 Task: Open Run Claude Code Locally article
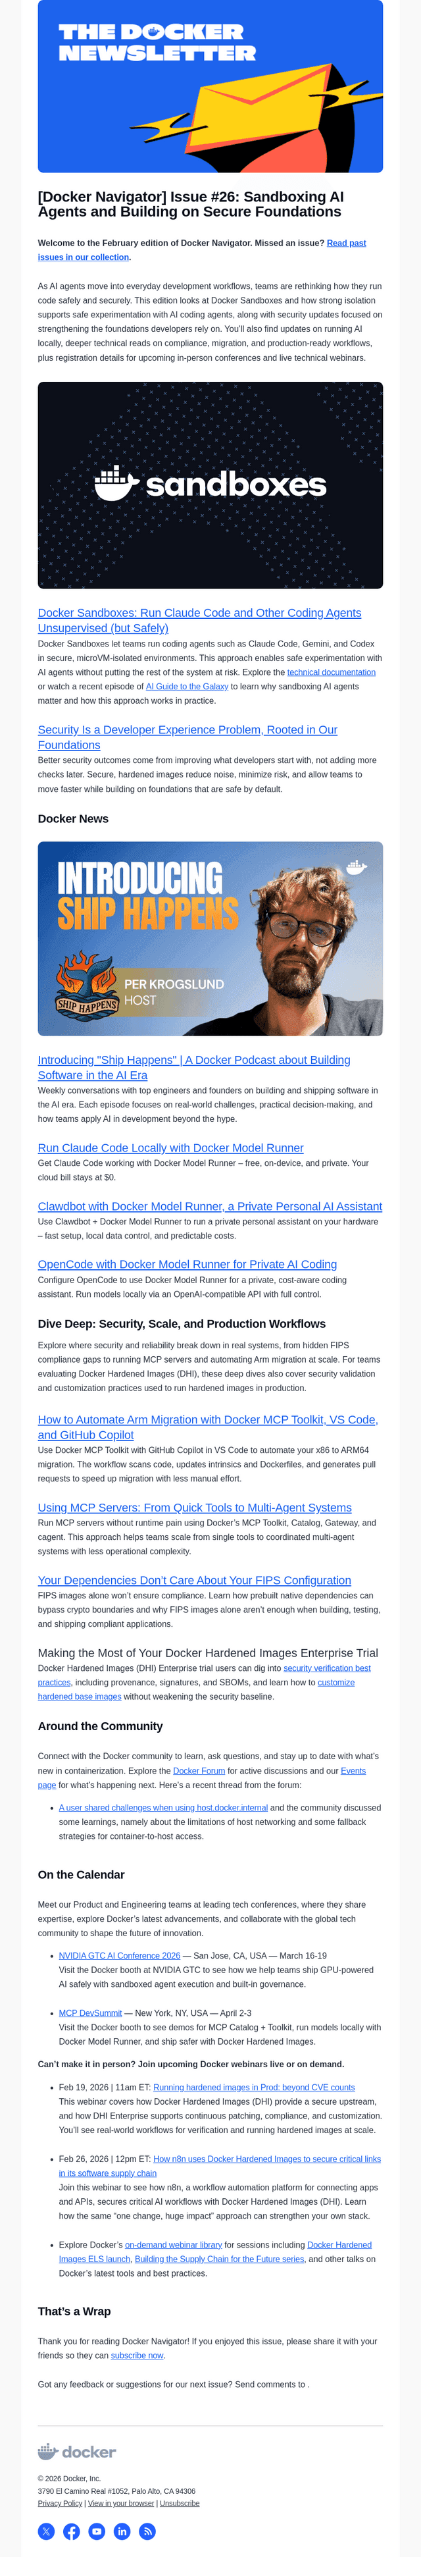(x=171, y=1147)
